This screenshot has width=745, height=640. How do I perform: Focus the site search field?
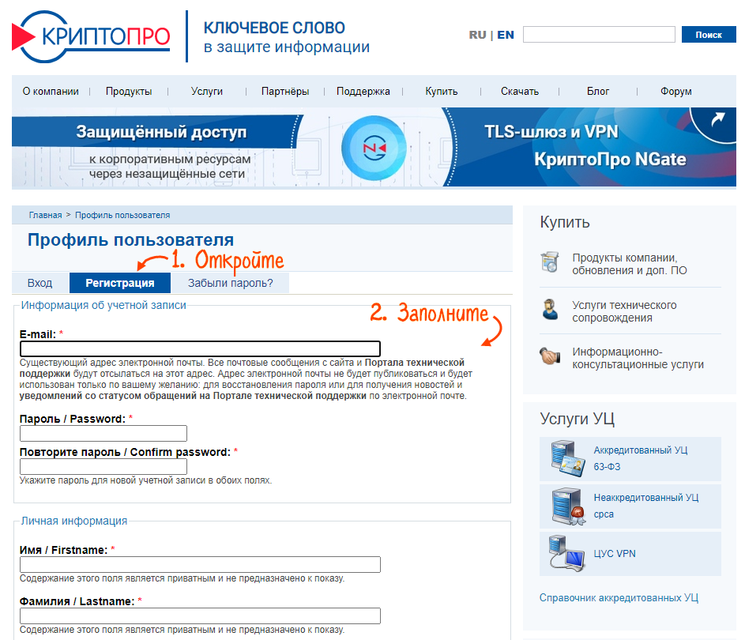[599, 34]
